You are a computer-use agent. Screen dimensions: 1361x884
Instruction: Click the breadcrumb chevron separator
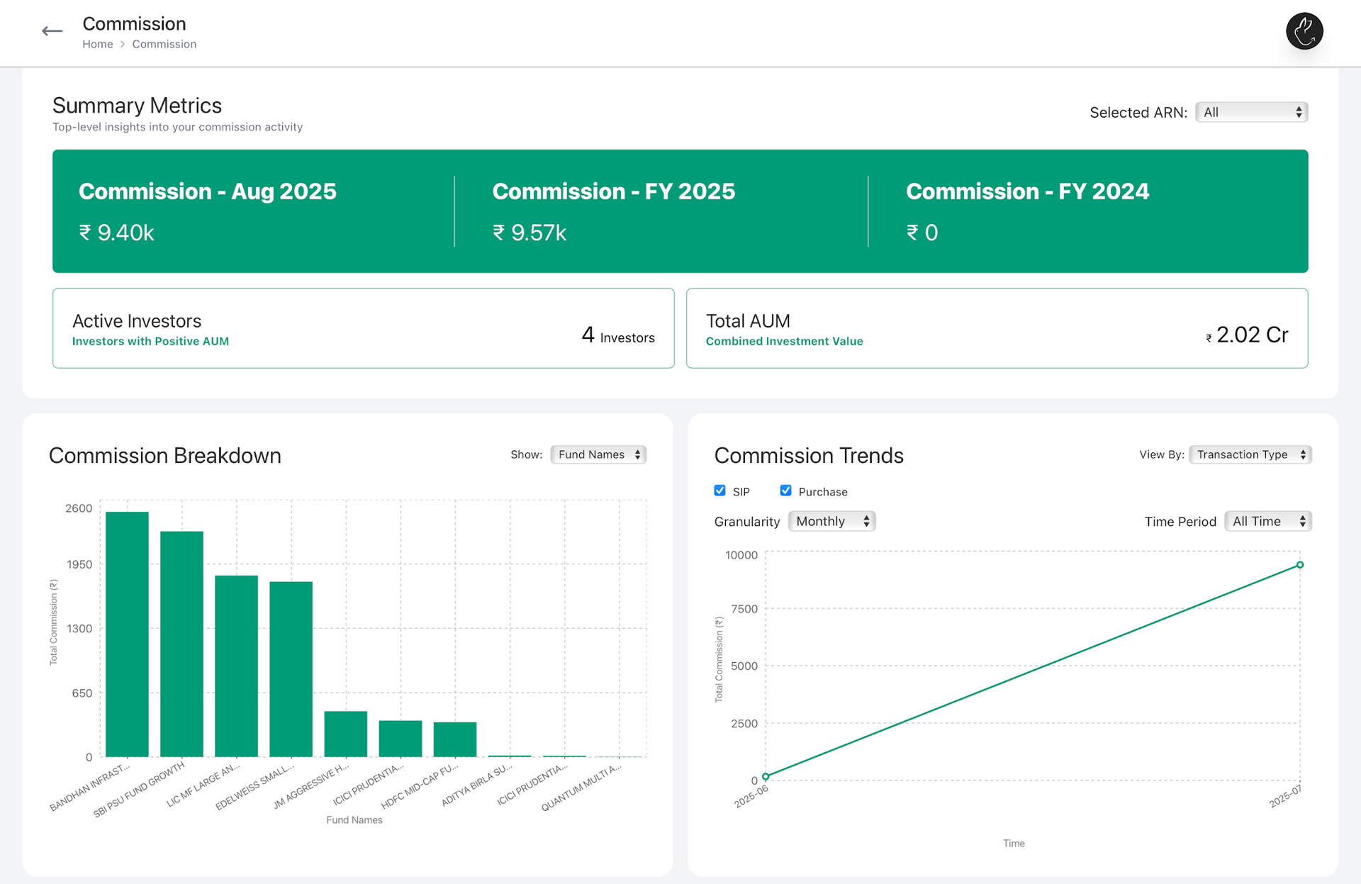click(123, 44)
